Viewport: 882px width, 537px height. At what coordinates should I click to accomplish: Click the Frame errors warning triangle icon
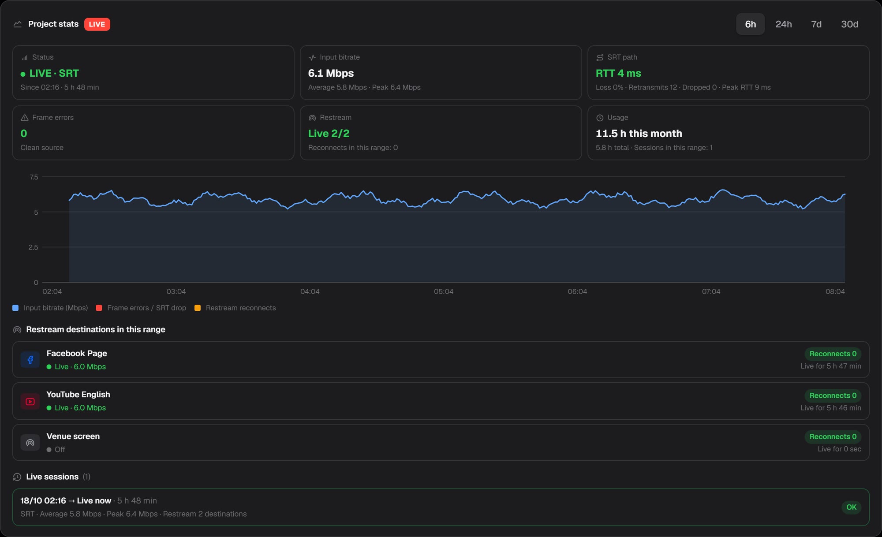coord(25,118)
